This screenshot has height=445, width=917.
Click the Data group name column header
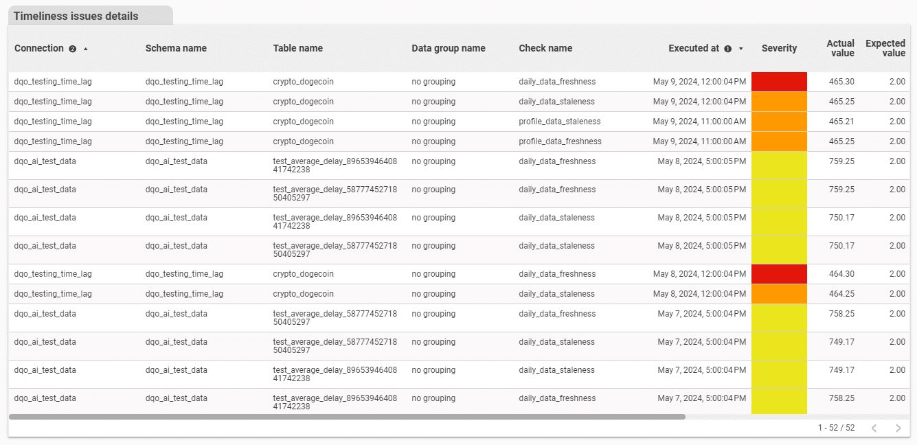448,48
